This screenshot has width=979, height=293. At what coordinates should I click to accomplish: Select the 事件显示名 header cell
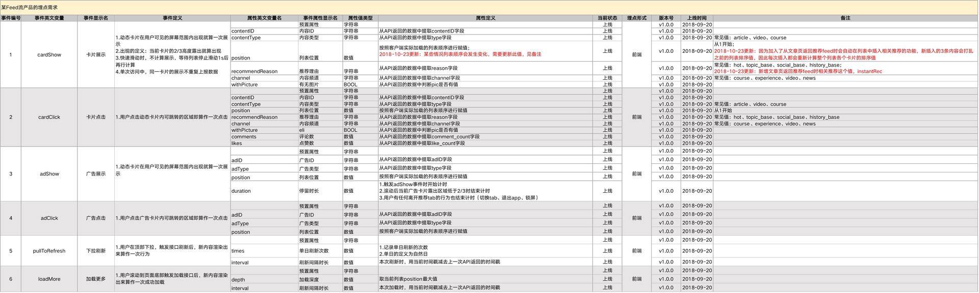[x=96, y=18]
